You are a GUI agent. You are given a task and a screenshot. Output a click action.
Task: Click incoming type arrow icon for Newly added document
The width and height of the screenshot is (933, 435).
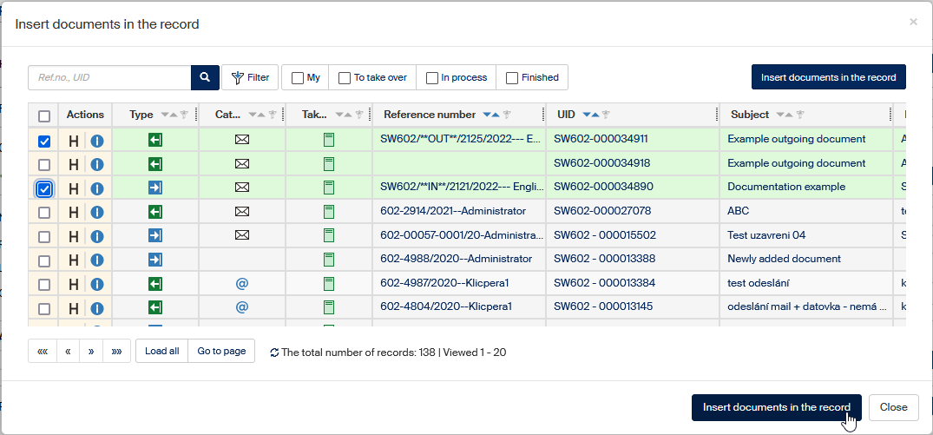155,259
